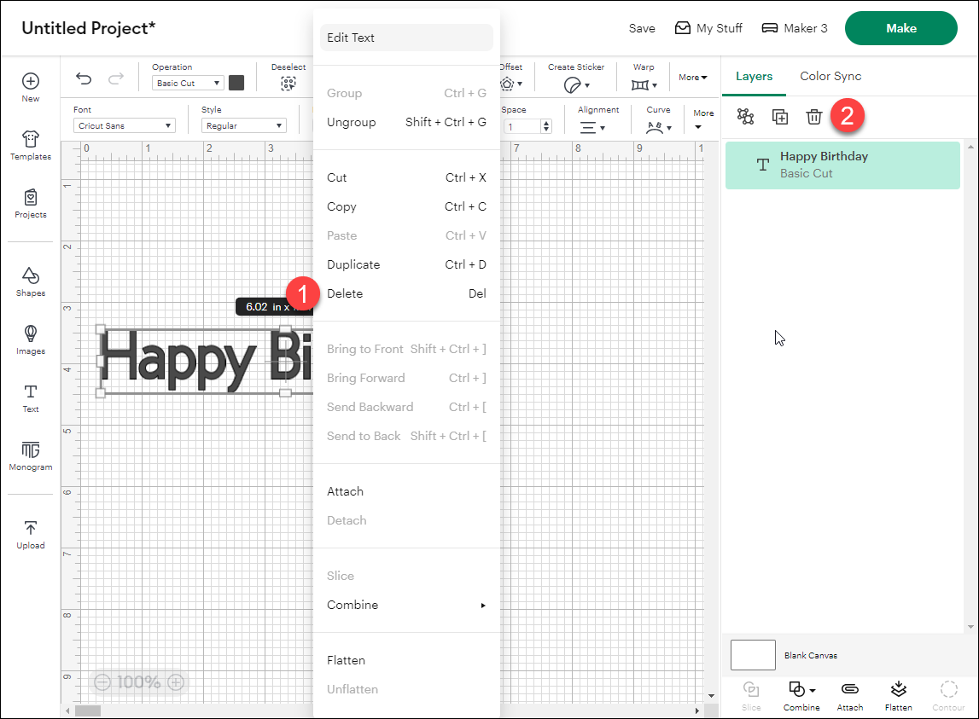The image size is (979, 719).
Task: Click the Upload icon
Action: click(x=31, y=527)
